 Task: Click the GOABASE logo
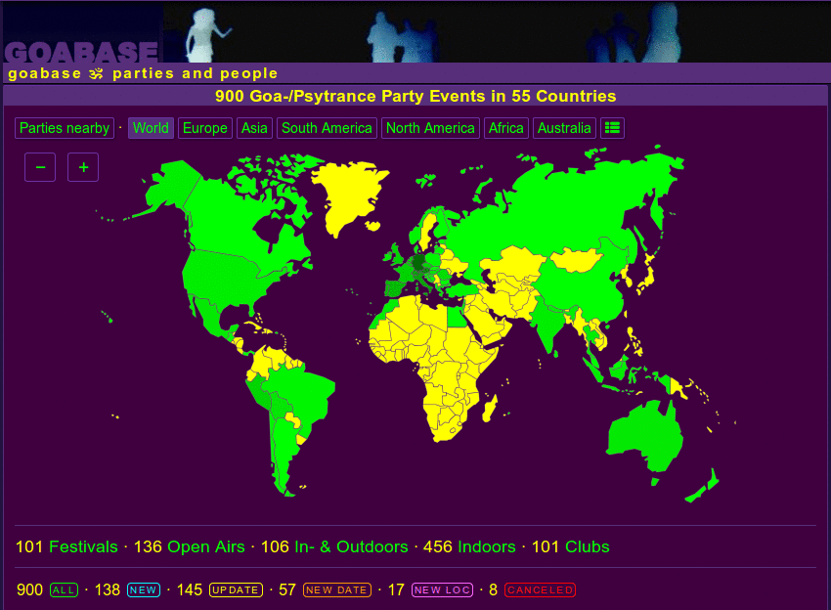click(x=81, y=52)
